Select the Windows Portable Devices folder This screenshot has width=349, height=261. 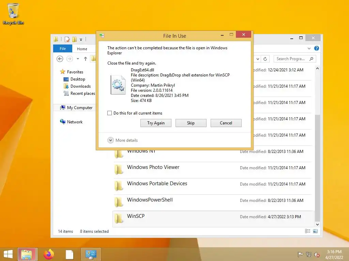click(213, 187)
